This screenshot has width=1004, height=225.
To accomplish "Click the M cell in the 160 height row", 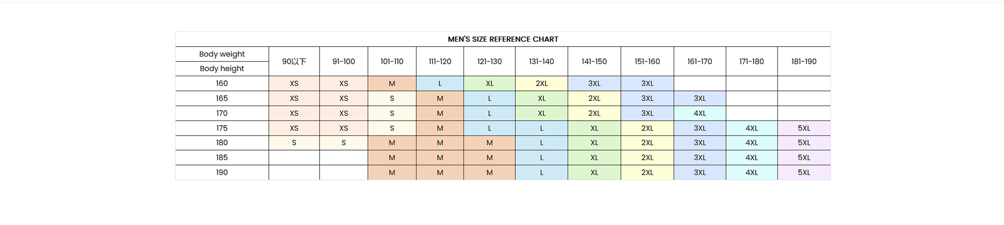I will pyautogui.click(x=392, y=84).
